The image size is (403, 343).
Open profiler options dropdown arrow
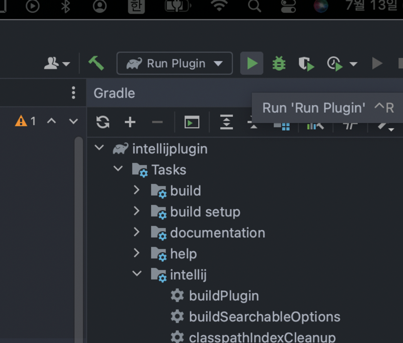point(353,64)
